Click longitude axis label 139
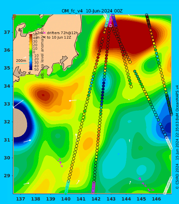Image resolution: width=179 pixels, height=204 pixels. 51,199
